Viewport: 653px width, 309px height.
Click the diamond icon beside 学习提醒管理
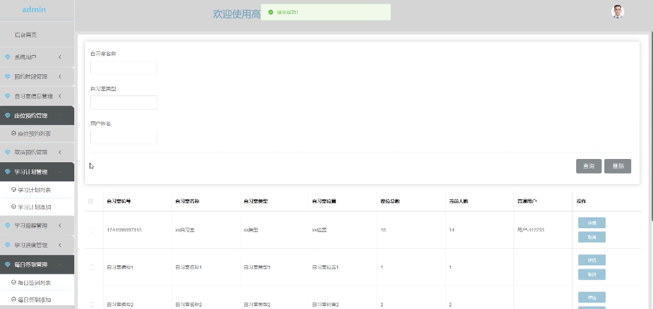click(8, 226)
